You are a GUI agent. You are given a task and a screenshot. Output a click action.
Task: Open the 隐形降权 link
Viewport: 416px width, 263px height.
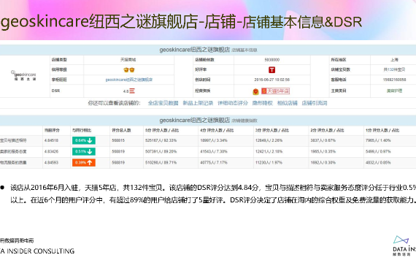263,103
